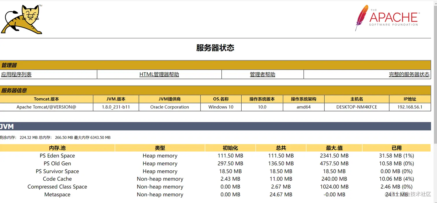
Task: Click the -0.00 MB max value
Action: (334, 195)
